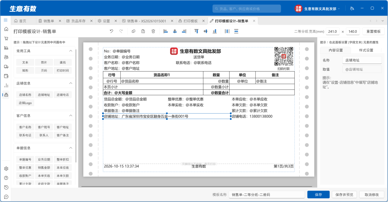Close the 打印模板设计-销售单 tab
The image size is (388, 202).
pos(254,21)
